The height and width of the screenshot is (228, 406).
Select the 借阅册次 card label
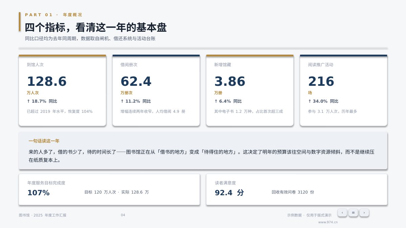click(129, 65)
